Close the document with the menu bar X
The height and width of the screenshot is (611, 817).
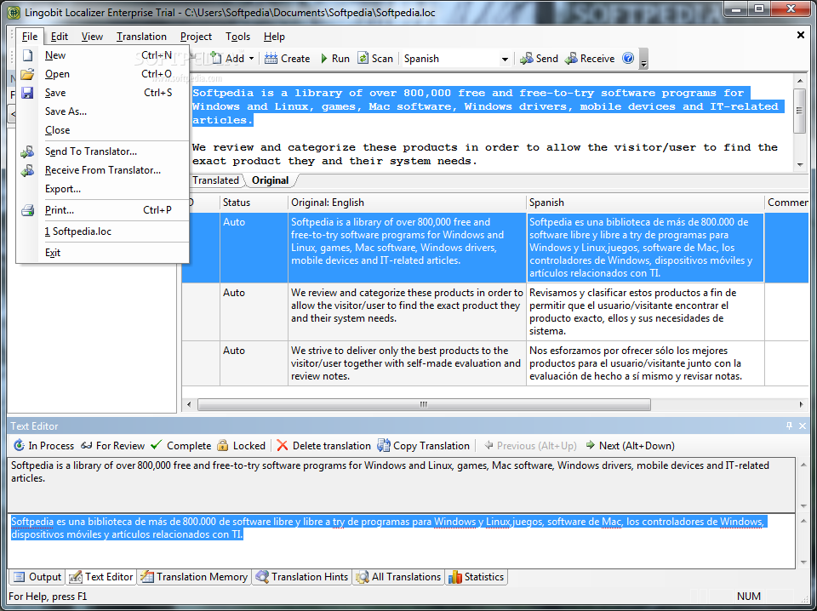(801, 35)
